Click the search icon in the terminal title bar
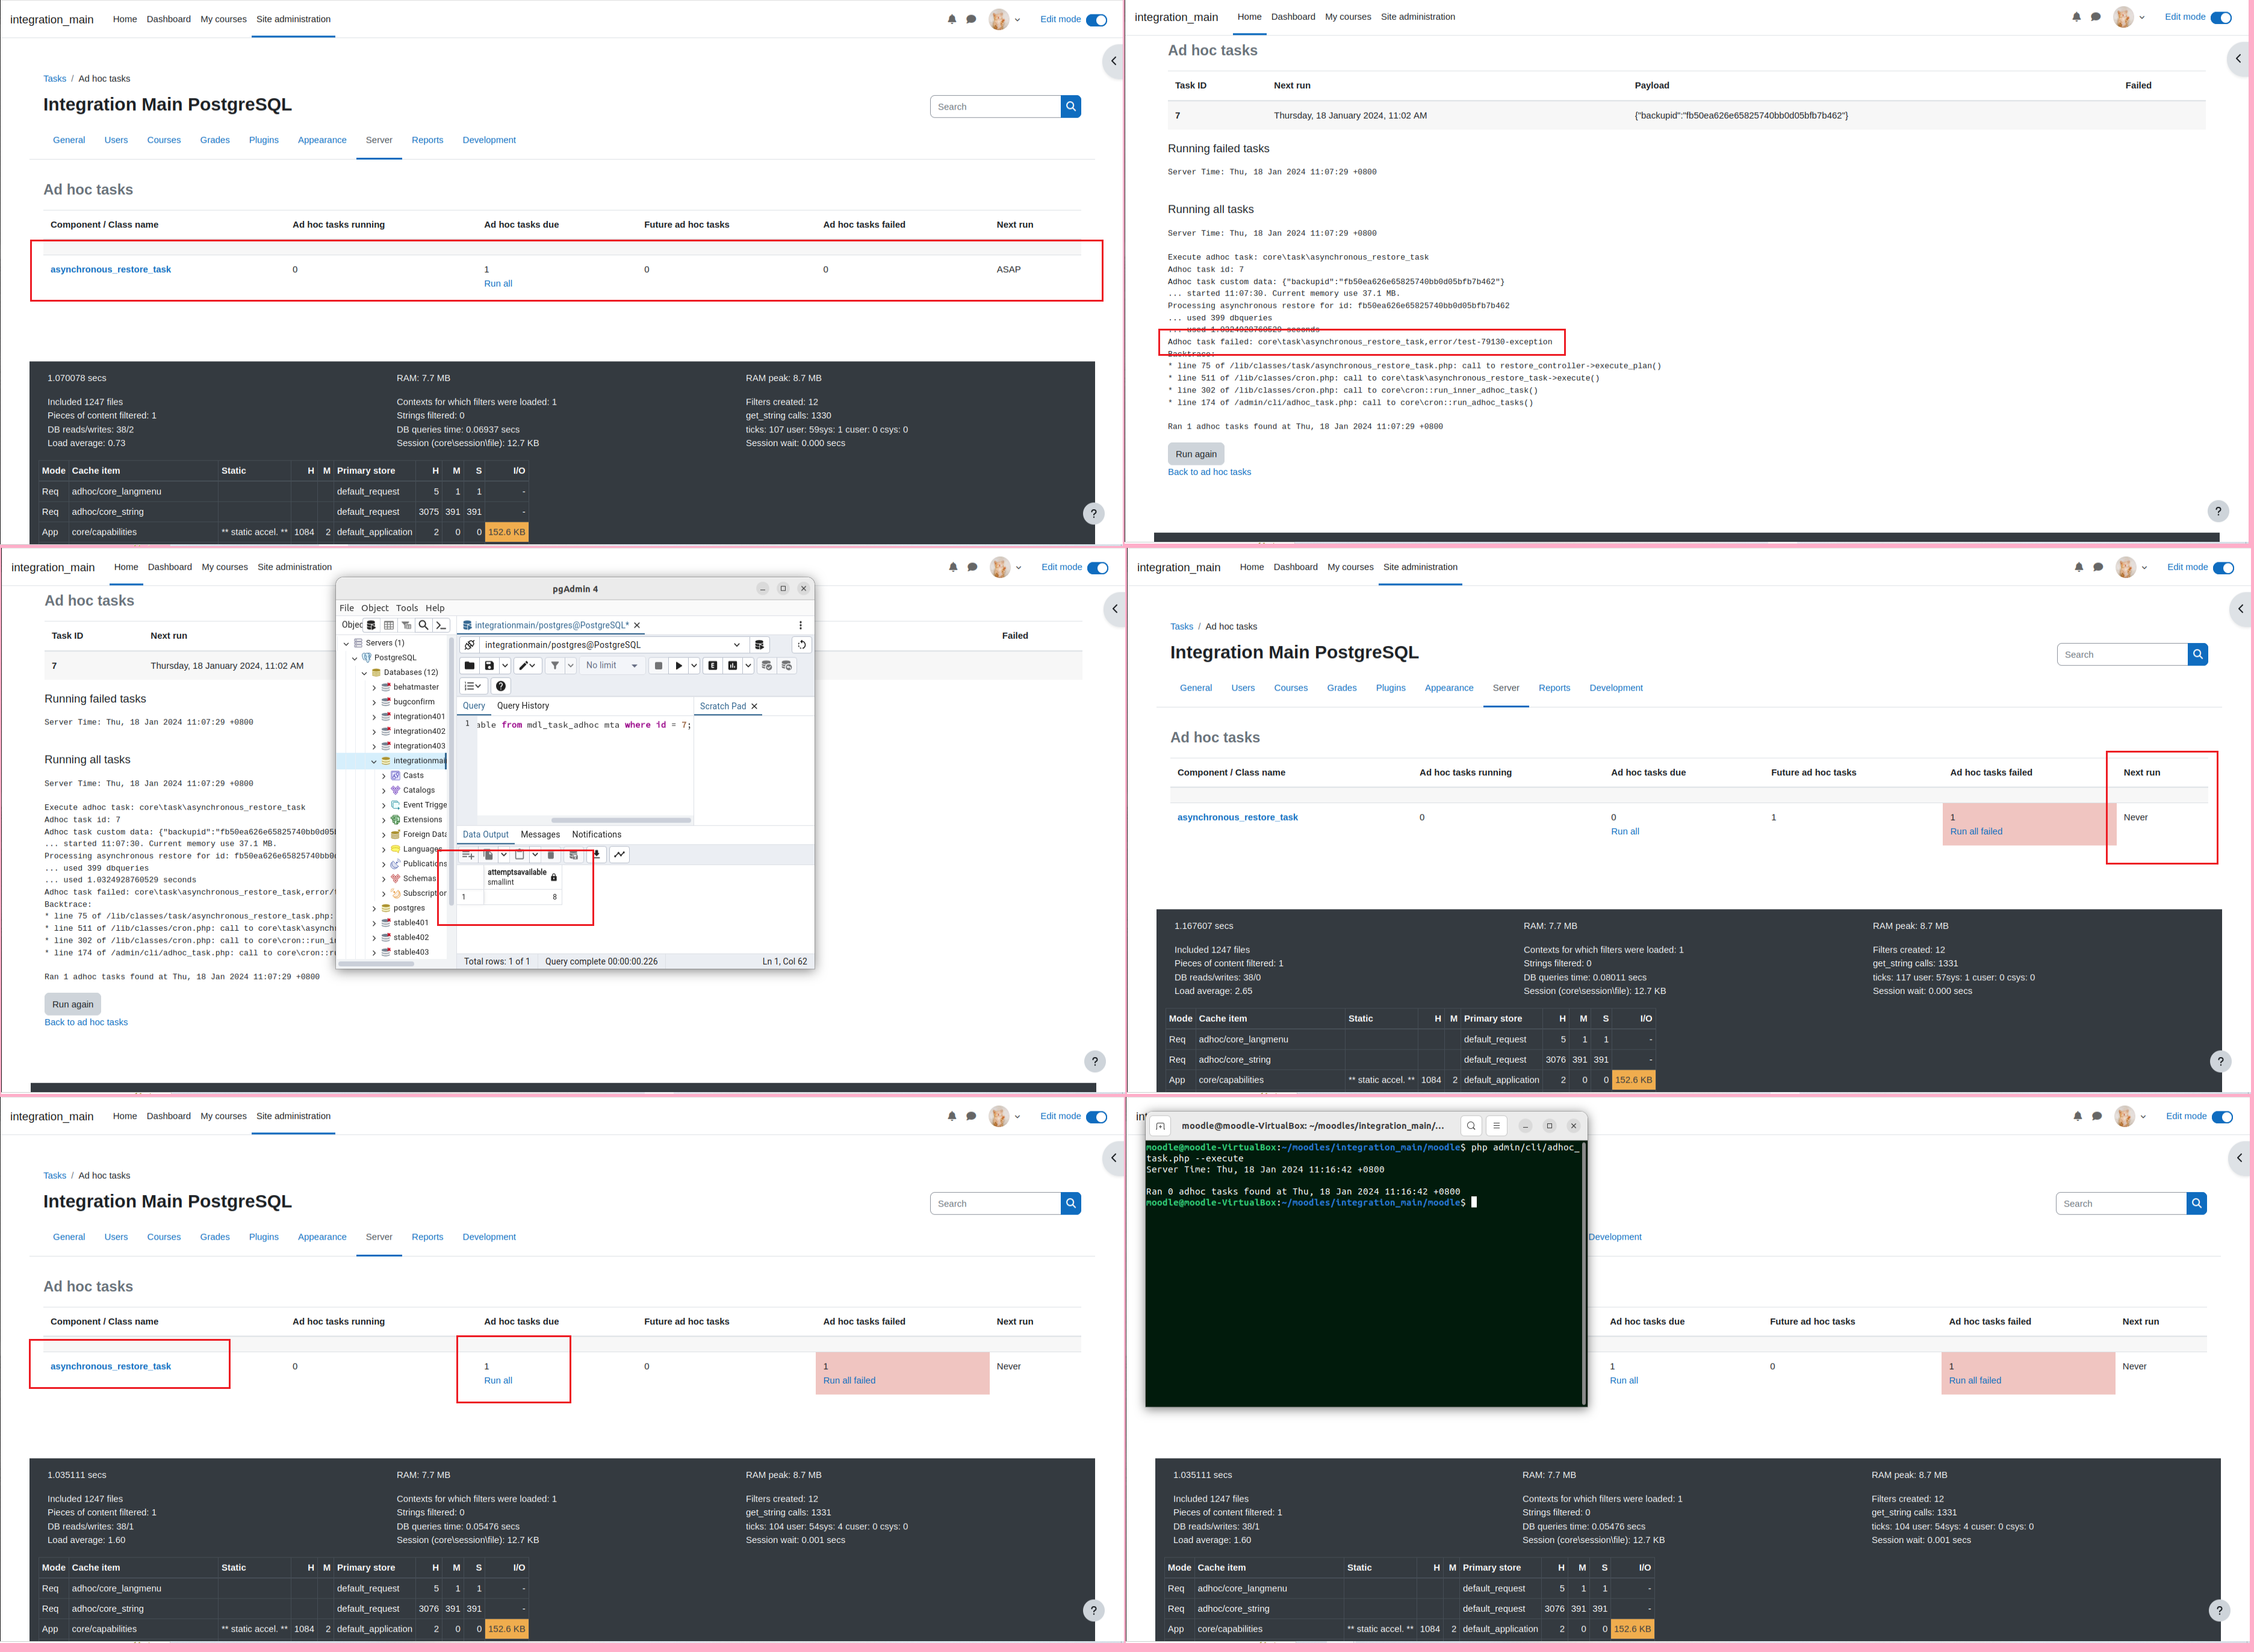Image resolution: width=2254 pixels, height=1652 pixels. (1471, 1126)
